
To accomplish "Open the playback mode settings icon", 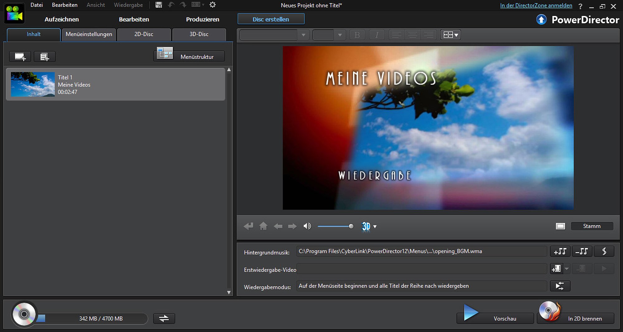I will click(560, 286).
